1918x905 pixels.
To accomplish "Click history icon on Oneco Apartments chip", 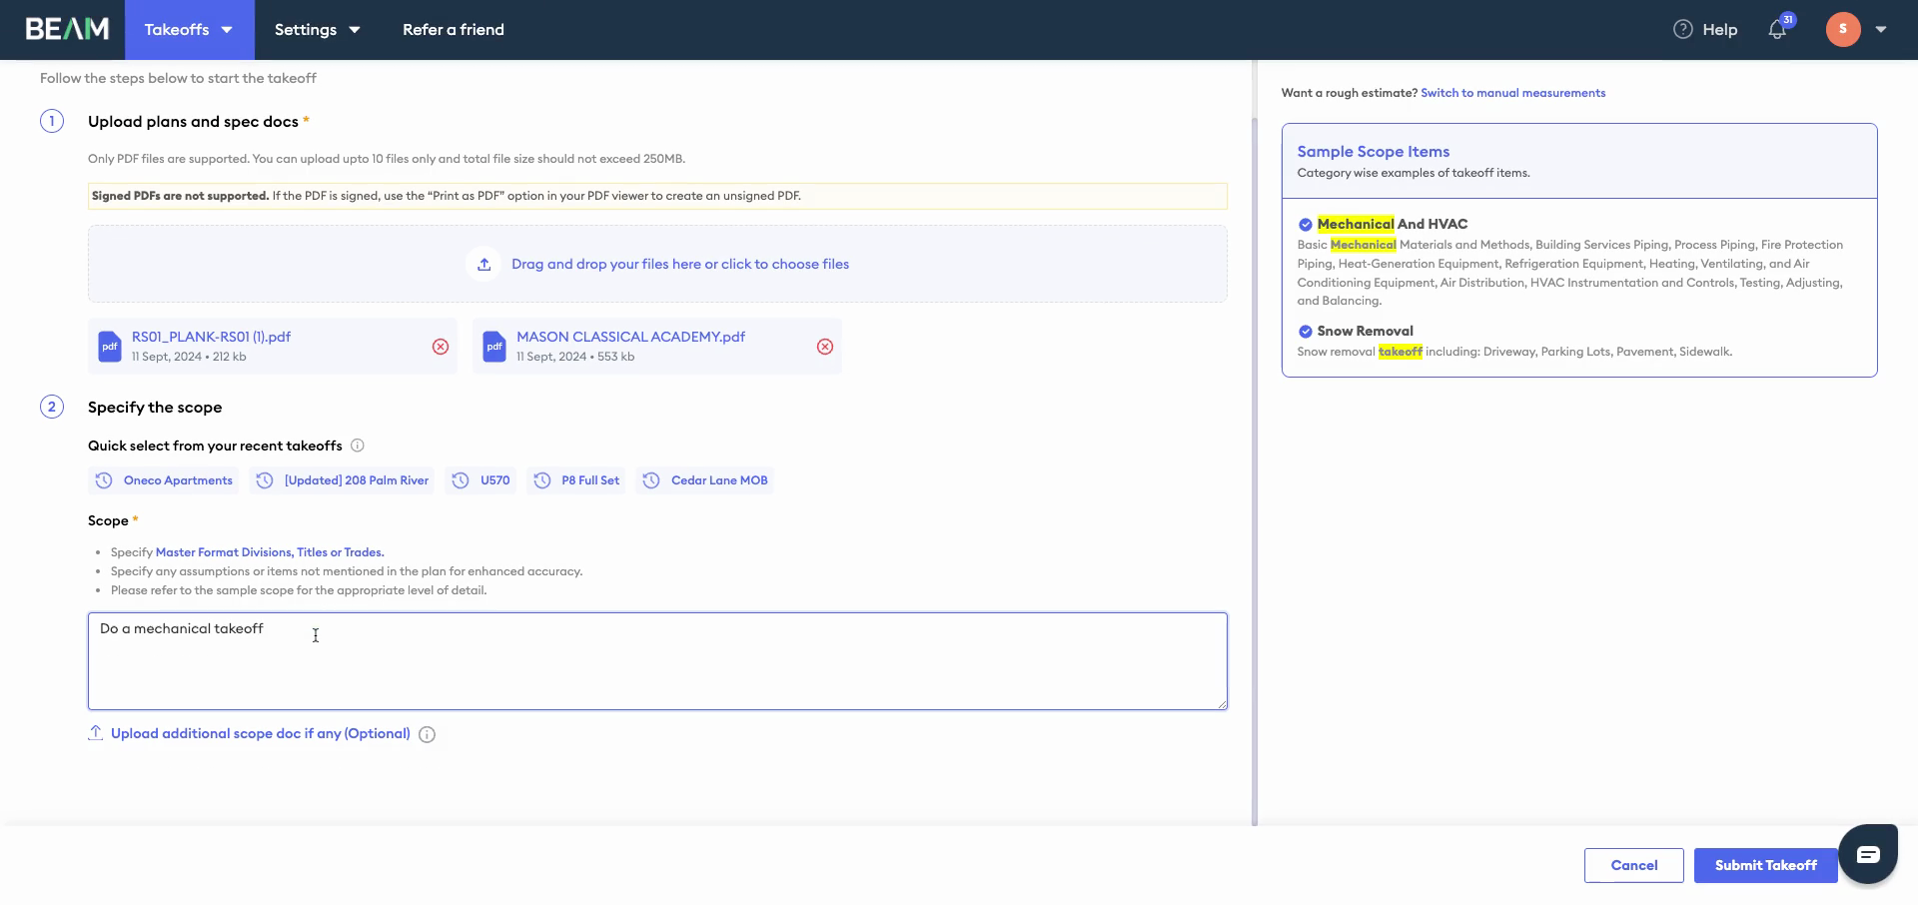I will click(x=104, y=480).
